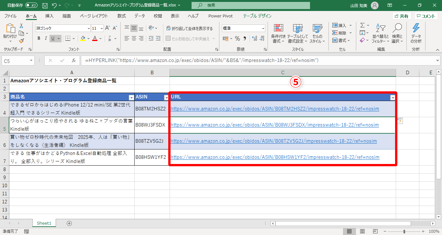Open the Amazon link for ASIN B08TM2HSZ2
Screen dimensions: 442x235
[275, 109]
